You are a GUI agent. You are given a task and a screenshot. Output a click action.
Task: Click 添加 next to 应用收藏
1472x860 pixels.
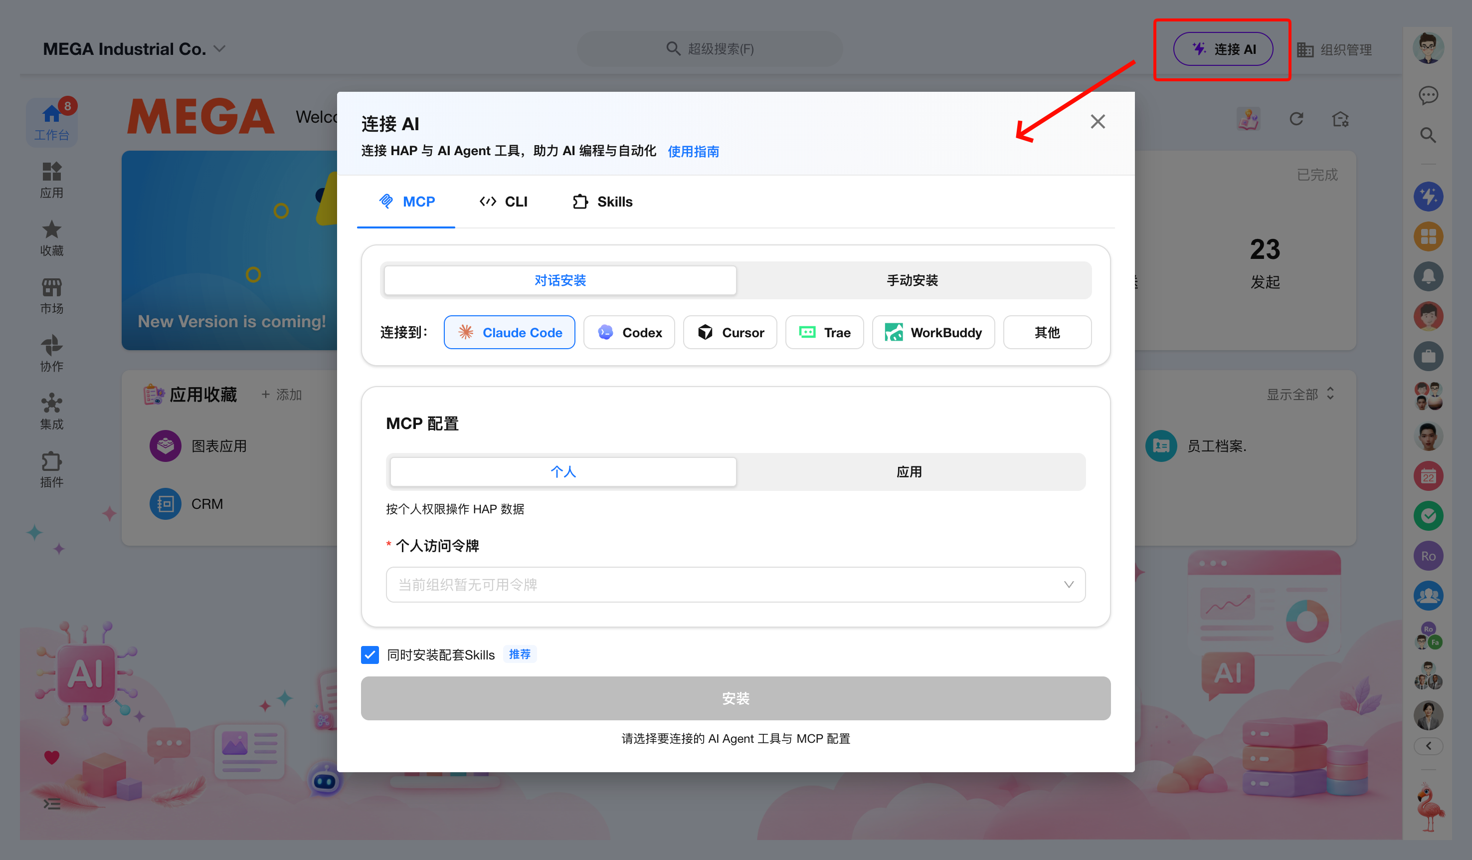[282, 395]
